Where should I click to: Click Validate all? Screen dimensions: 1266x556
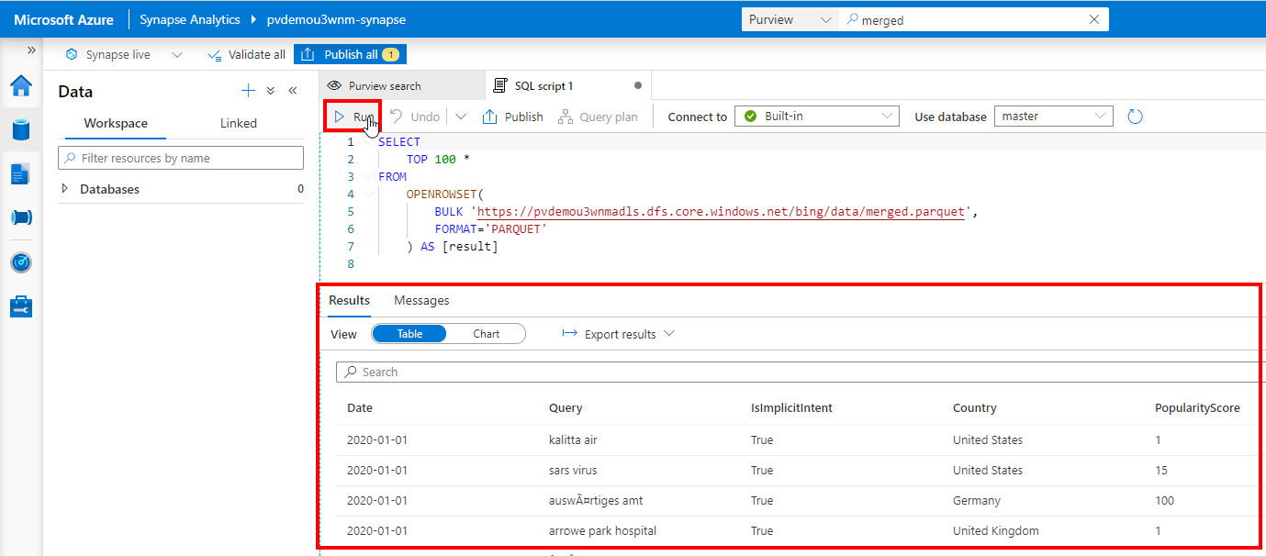point(247,54)
